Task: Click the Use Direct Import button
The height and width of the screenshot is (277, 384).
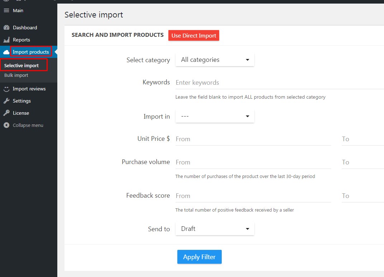Action: [x=193, y=35]
